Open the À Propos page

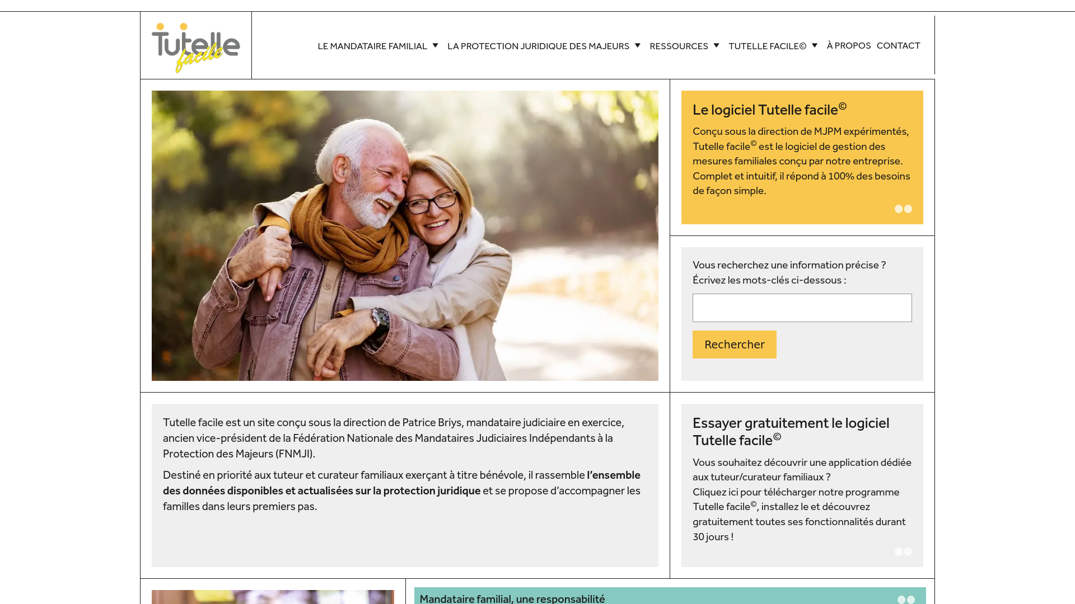[x=848, y=45]
